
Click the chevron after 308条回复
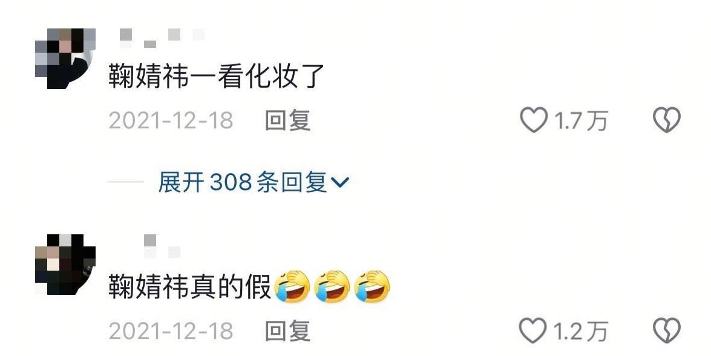[x=340, y=182]
